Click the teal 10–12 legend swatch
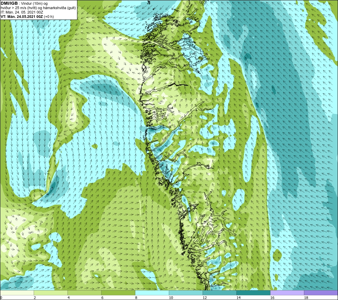338x300 pixels. [x=186, y=293]
